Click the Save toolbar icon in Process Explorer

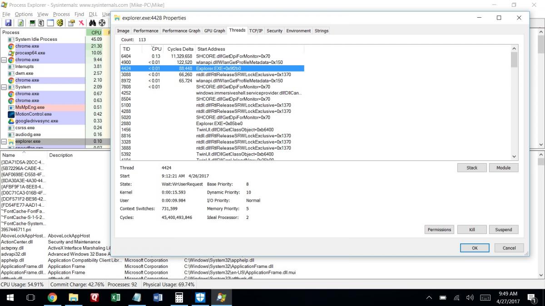8,23
